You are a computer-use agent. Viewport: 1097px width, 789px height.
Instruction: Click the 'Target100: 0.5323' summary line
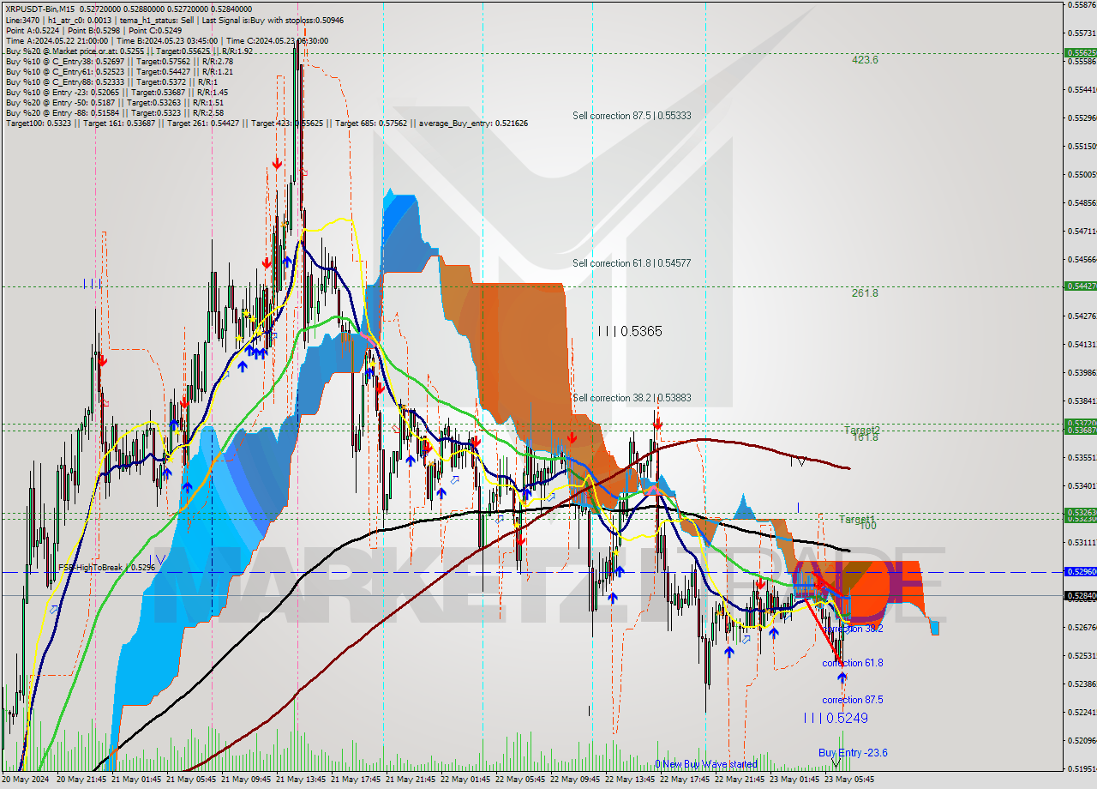(267, 123)
